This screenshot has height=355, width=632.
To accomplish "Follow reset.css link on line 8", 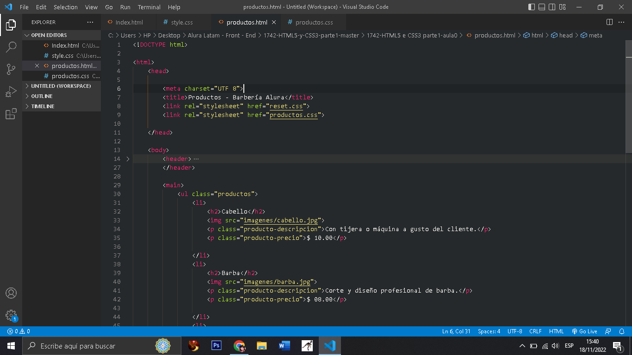I will 286,106.
